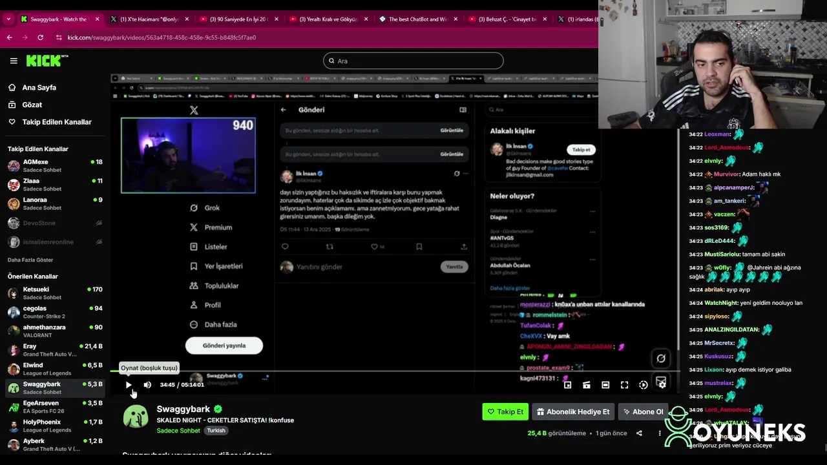The image size is (827, 465).
Task: Switch to irlandas X tab
Action: [576, 19]
